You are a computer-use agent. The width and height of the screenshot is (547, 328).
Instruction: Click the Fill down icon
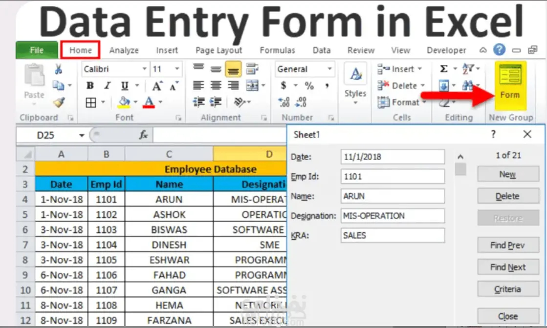click(444, 85)
